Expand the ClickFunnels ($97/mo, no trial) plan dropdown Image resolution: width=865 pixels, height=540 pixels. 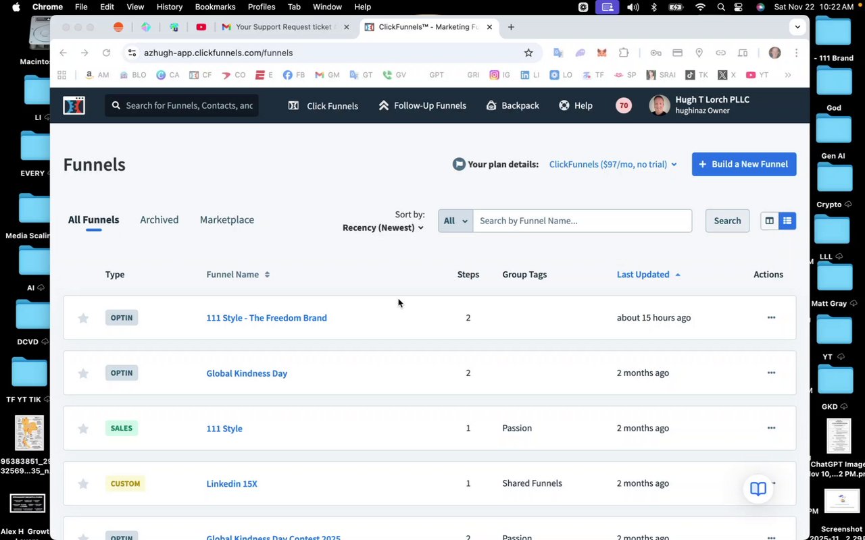(x=613, y=164)
